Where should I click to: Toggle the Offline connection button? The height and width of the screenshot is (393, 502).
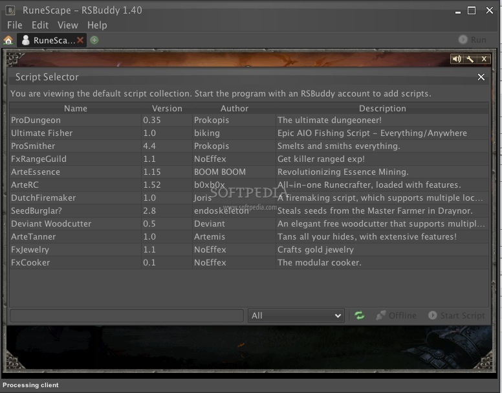point(396,315)
